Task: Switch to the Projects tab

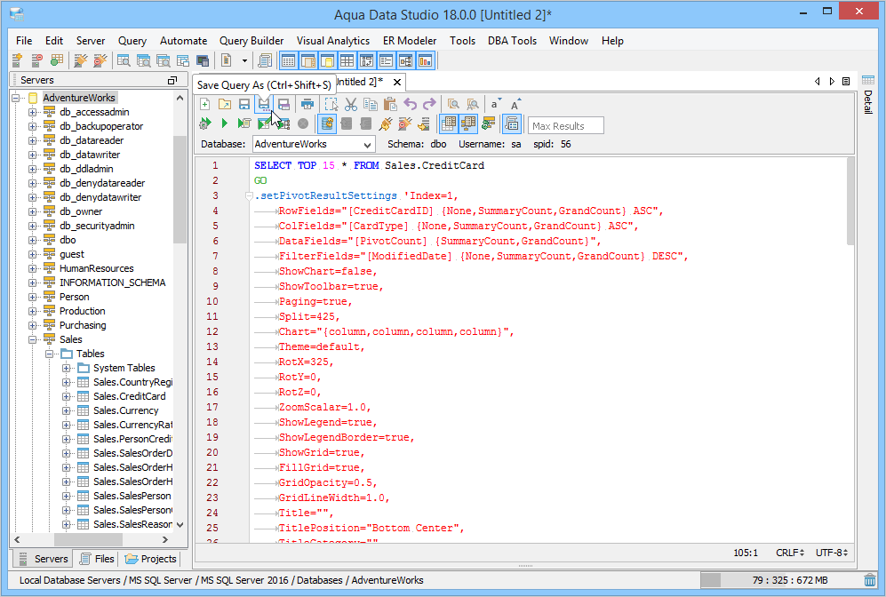Action: coord(150,559)
